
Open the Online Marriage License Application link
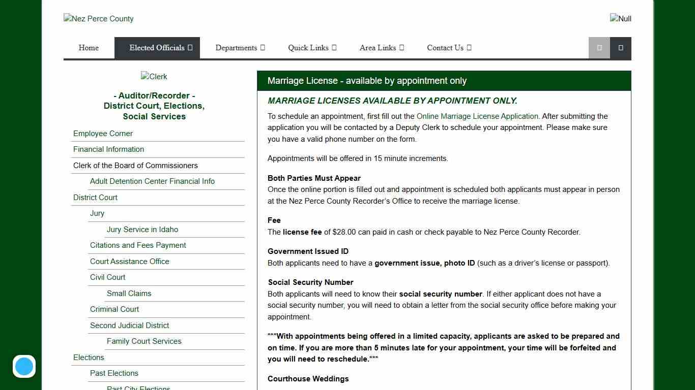(477, 116)
